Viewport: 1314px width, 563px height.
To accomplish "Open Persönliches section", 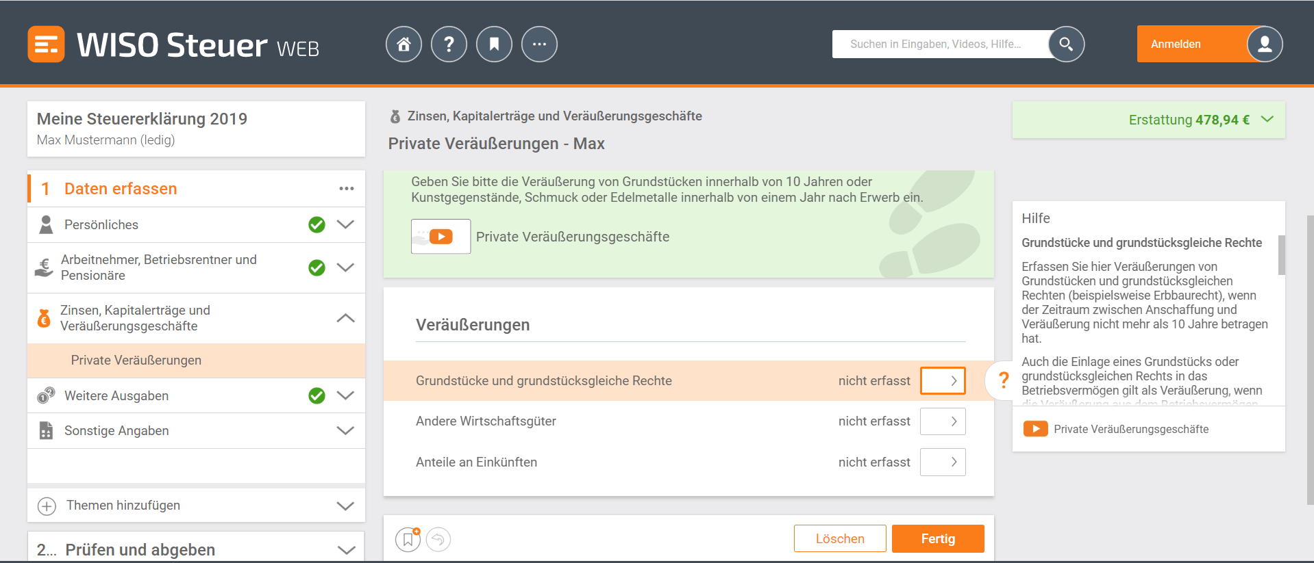I will pyautogui.click(x=101, y=225).
